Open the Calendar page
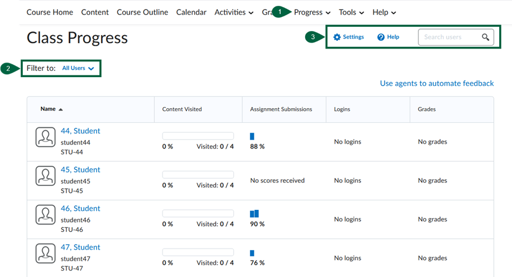Viewport: 512px width, 277px height. point(191,12)
